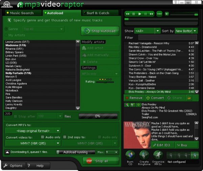This screenshot has height=171, width=203.
Task: Click the mp3videoraptor logo icon
Action: click(20, 5)
